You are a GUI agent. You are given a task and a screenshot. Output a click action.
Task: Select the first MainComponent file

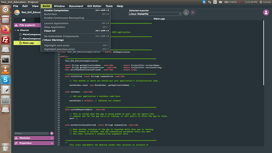click(x=30, y=34)
